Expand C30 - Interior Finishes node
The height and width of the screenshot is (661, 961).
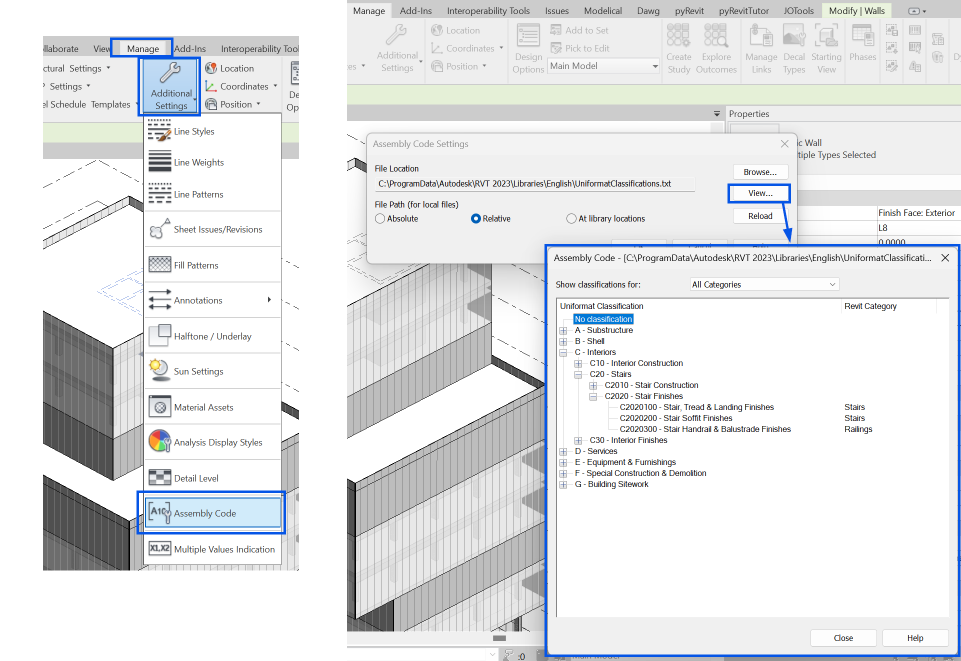[578, 440]
